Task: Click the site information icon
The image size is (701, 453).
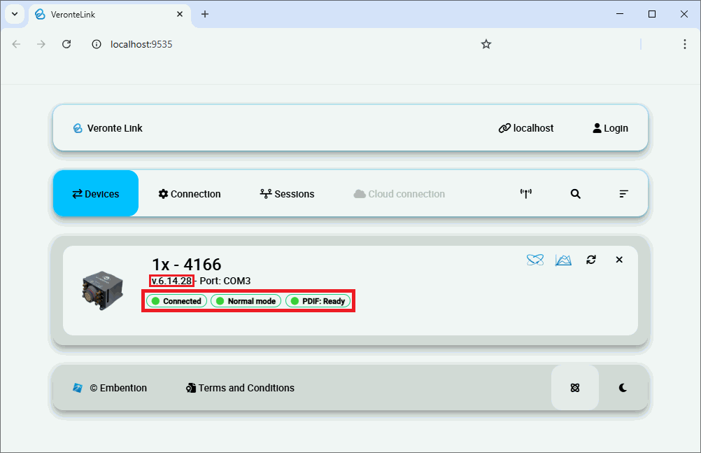Action: (96, 44)
